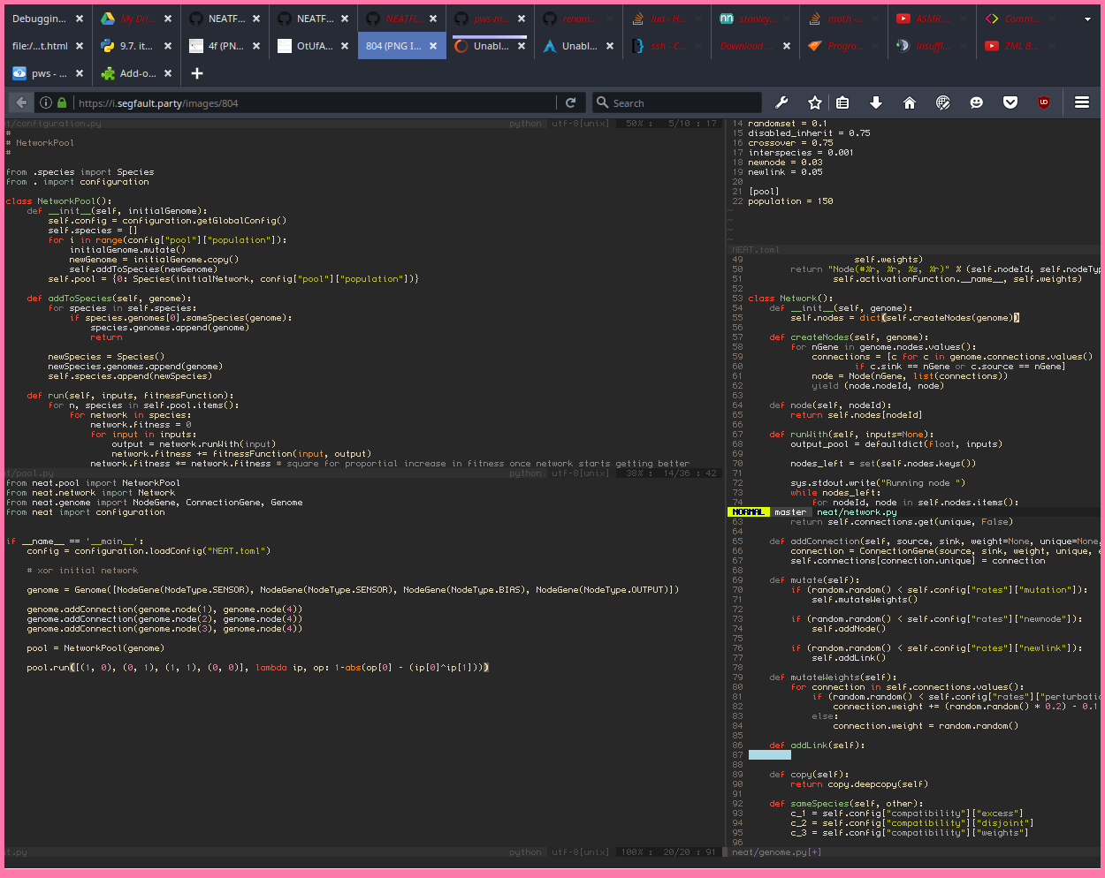Close the 804 PNG image tab
The height and width of the screenshot is (878, 1105).
[x=433, y=46]
